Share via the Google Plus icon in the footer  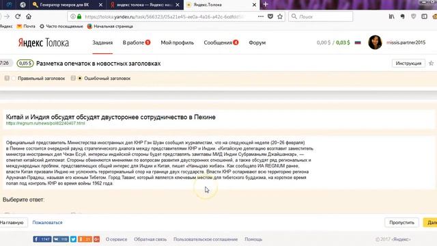point(97,239)
